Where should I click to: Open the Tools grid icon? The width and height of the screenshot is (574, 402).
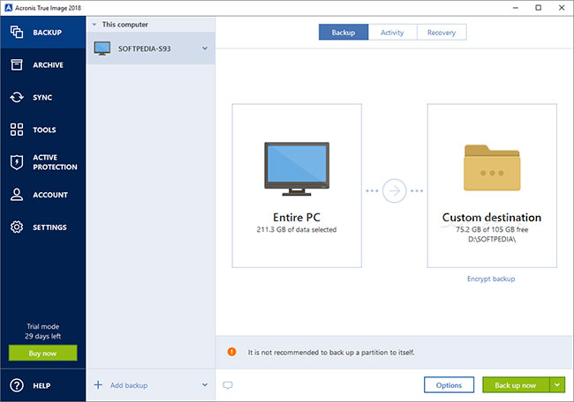[x=17, y=130]
